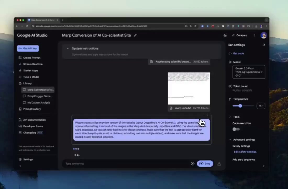This screenshot has height=189, width=288.
Task: Open a new browser tab with the plus button
Action: tap(63, 20)
